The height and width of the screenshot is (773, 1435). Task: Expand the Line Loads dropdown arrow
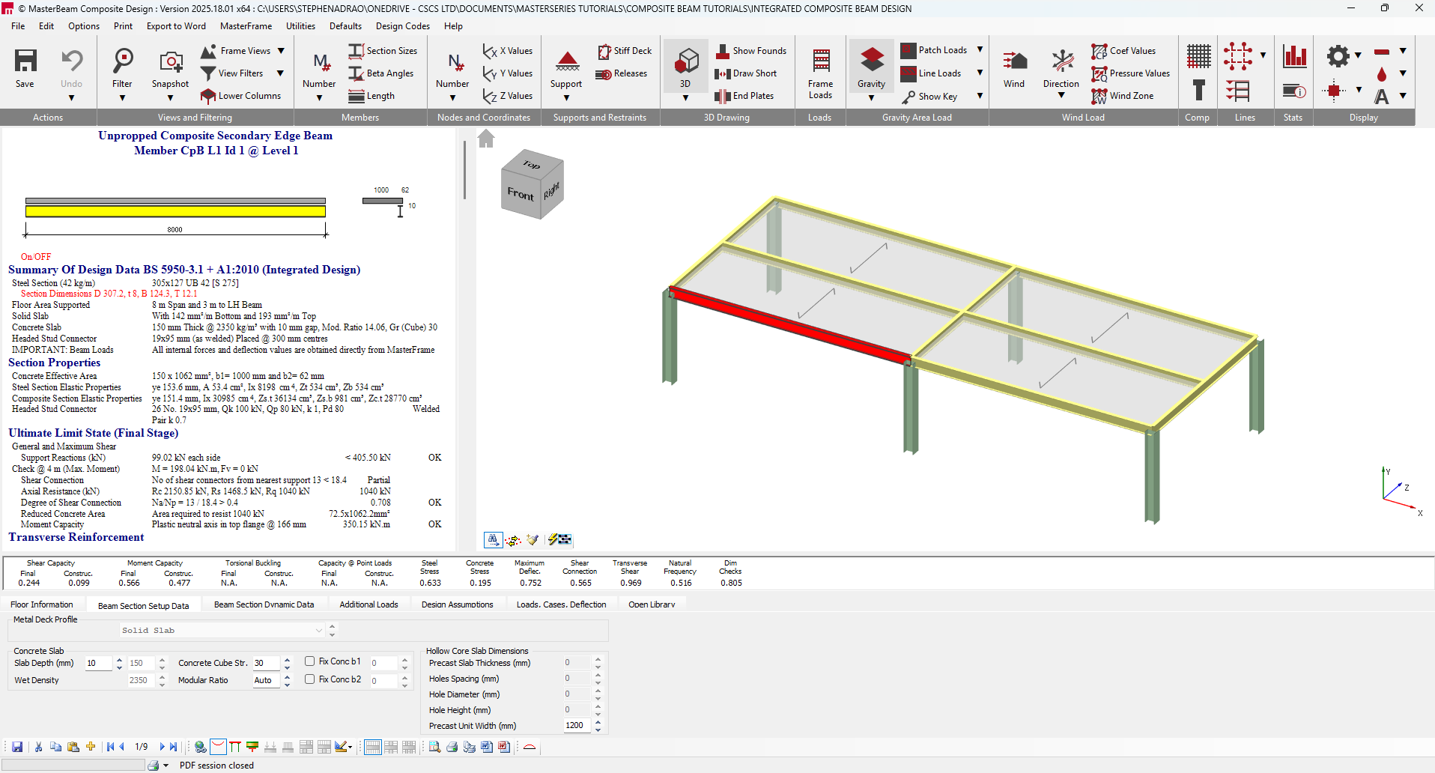click(x=980, y=73)
